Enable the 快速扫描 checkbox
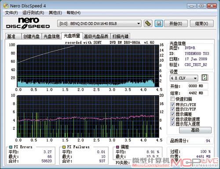 click(172, 99)
